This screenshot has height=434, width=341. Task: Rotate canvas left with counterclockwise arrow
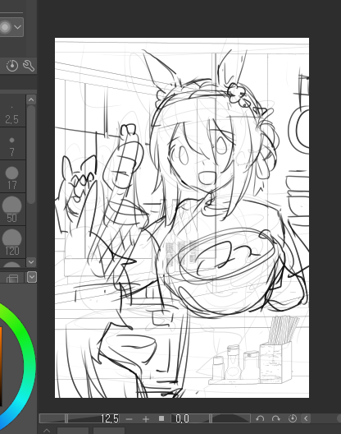point(260,418)
